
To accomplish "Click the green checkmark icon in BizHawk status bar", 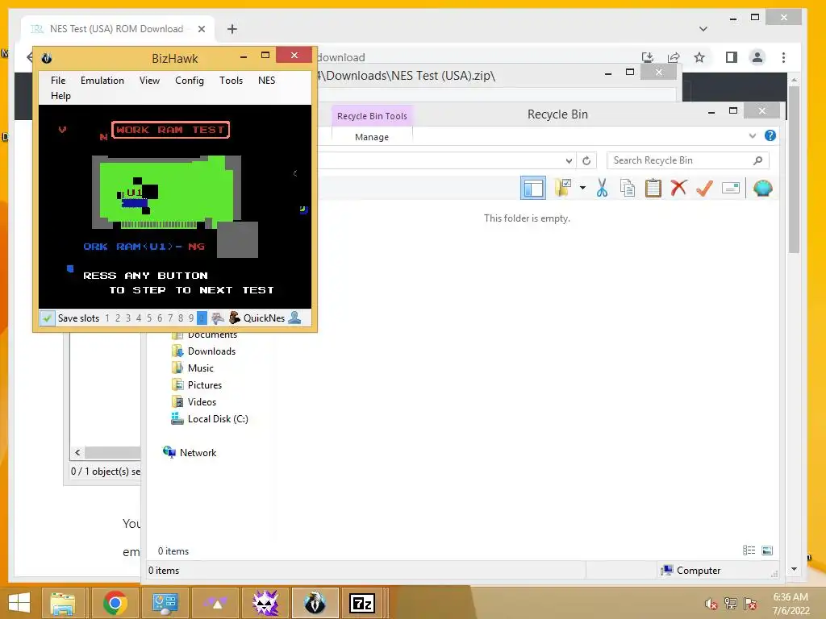I will pyautogui.click(x=47, y=318).
